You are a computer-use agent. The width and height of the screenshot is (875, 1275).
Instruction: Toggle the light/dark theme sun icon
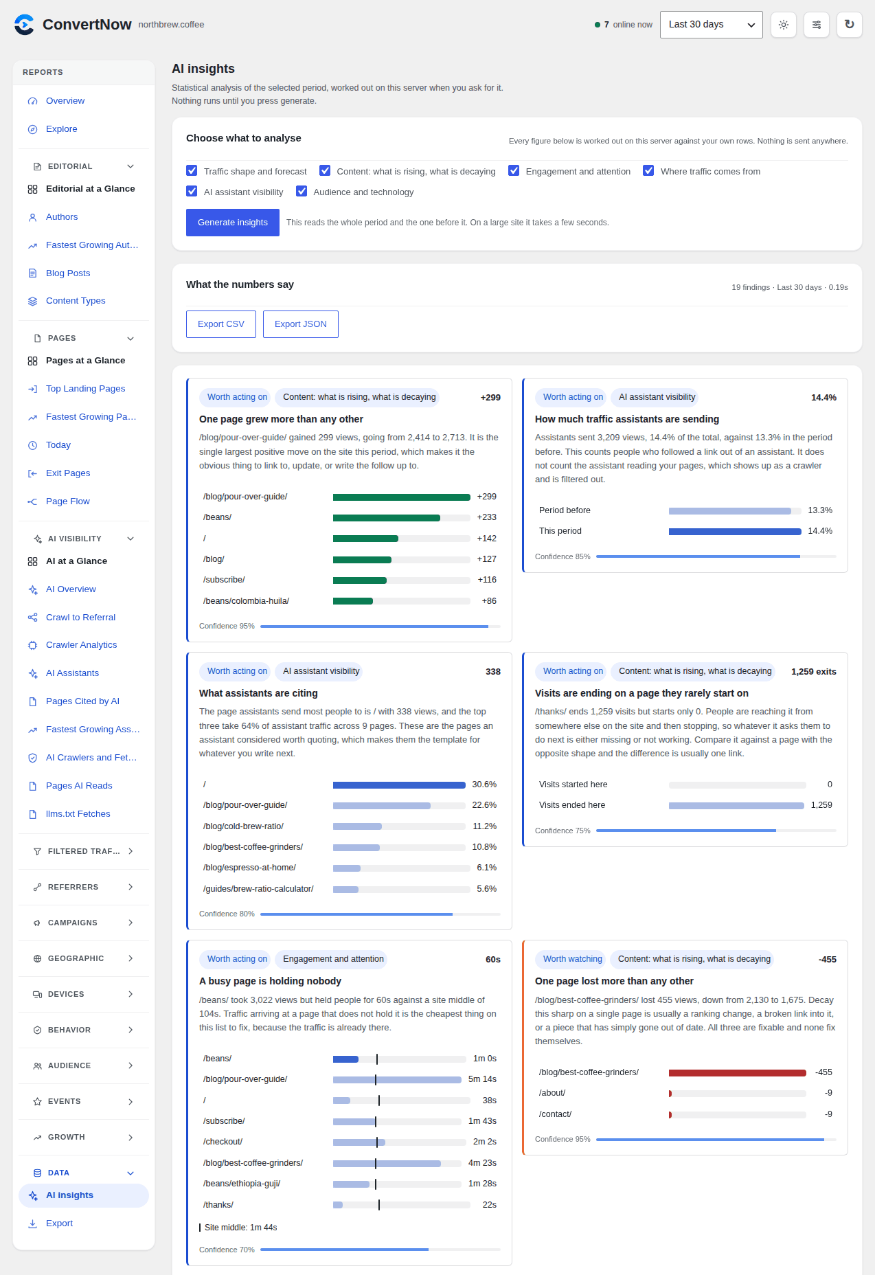pyautogui.click(x=784, y=25)
